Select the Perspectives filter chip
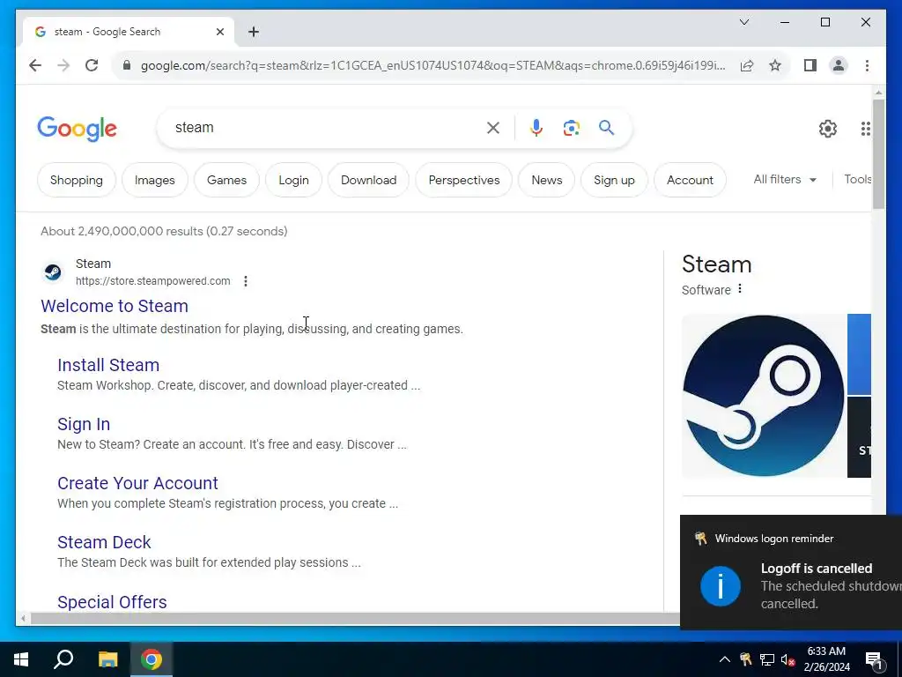Image resolution: width=902 pixels, height=677 pixels. click(x=464, y=180)
